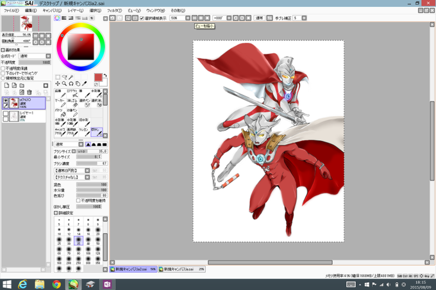436x290 pixels.
Task: Select the eyedropper color picker tool
Action: 84,83
